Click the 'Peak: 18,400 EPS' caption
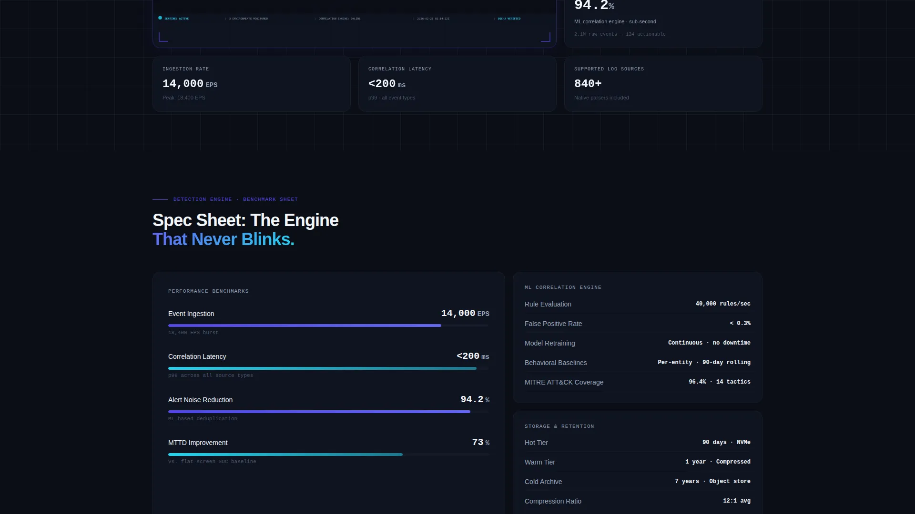Image resolution: width=915 pixels, height=514 pixels. pos(184,98)
